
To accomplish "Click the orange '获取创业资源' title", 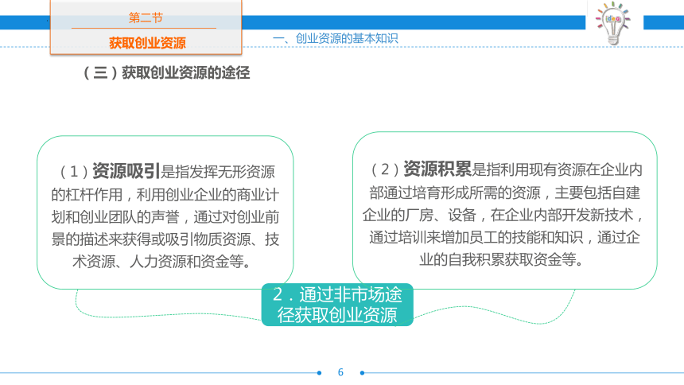I will pos(147,43).
